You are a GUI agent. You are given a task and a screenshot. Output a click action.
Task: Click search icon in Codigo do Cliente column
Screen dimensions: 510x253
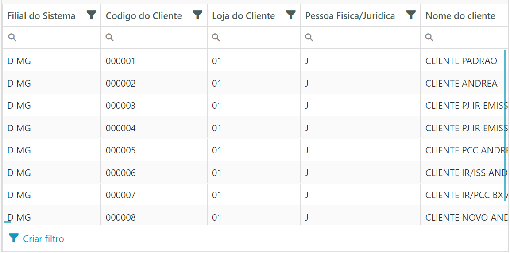point(110,38)
